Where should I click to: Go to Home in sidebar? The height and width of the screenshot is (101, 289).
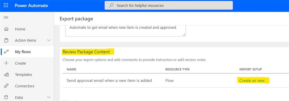point(20,29)
